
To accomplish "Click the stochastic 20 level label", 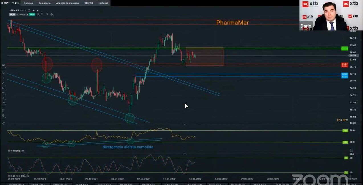I will point(346,172).
